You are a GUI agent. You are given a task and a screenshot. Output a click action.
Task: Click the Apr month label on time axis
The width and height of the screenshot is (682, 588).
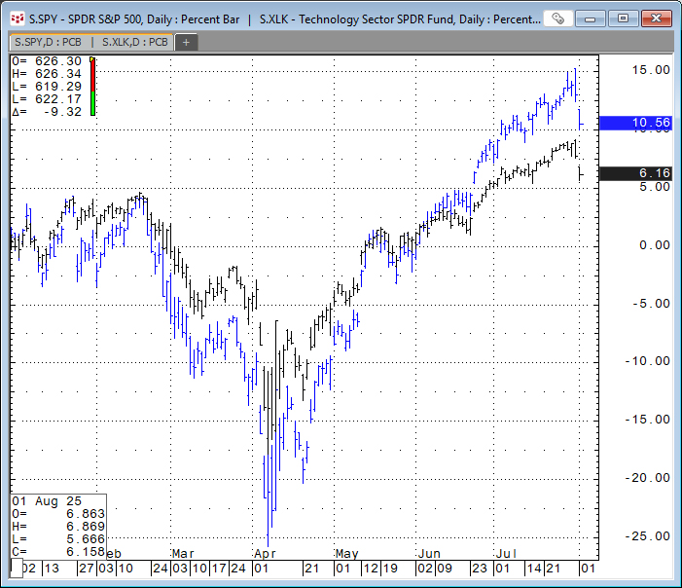(265, 554)
